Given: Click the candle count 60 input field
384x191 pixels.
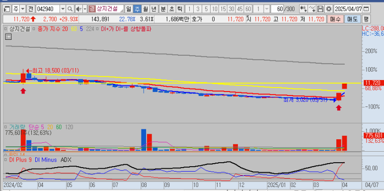Looking at the screenshot, I should point(277,9).
